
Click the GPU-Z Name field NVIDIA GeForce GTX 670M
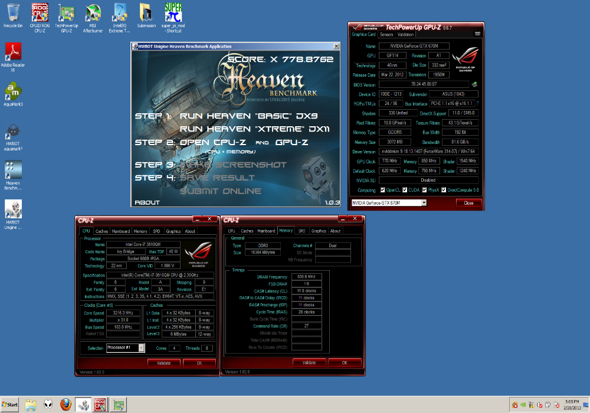414,46
